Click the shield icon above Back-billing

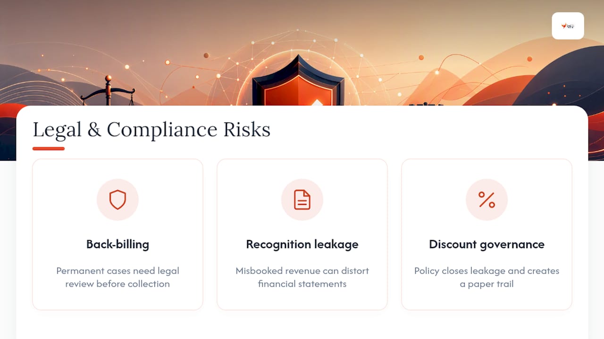point(117,200)
